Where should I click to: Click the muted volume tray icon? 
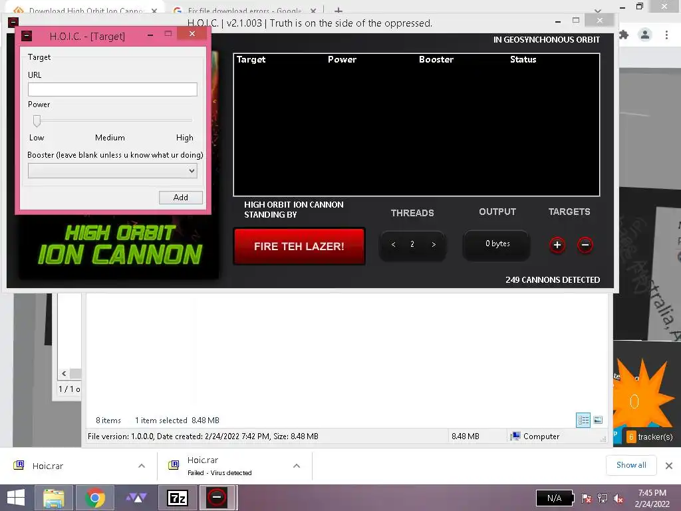click(618, 498)
